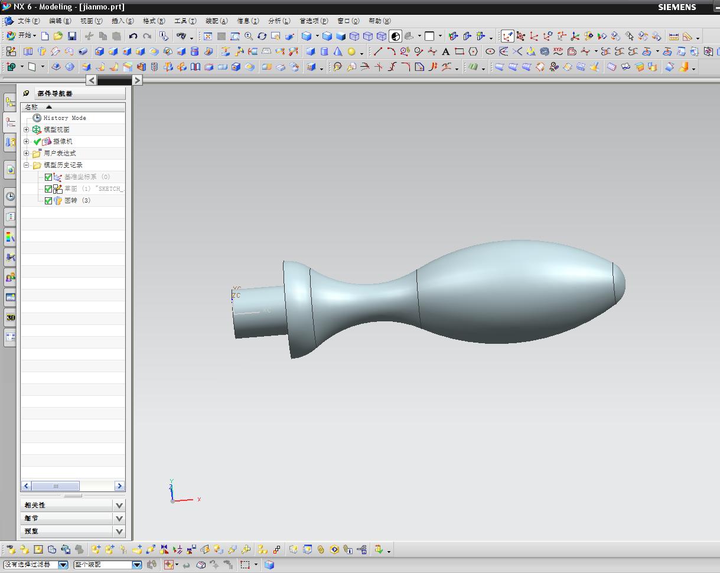Click the Helix spiral tool
This screenshot has height=573, width=720.
click(x=545, y=51)
